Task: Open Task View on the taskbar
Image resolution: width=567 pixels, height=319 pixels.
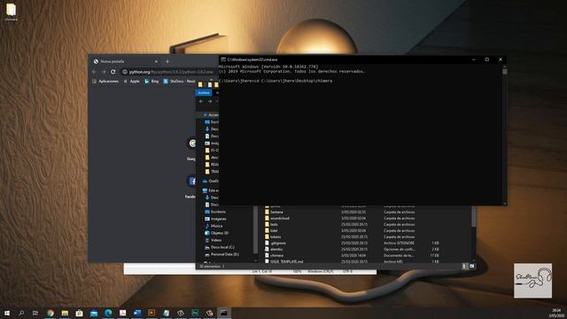Action: coord(35,313)
